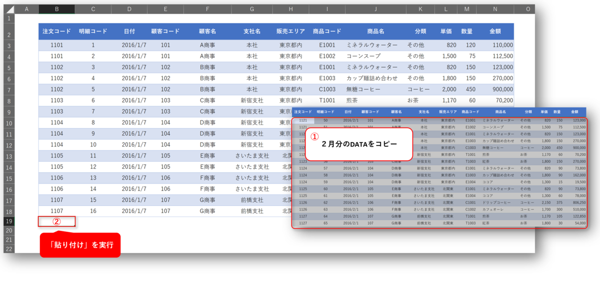Select 新宿支社 branch cell in row 10
This screenshot has height=285, width=600.
pos(252,122)
